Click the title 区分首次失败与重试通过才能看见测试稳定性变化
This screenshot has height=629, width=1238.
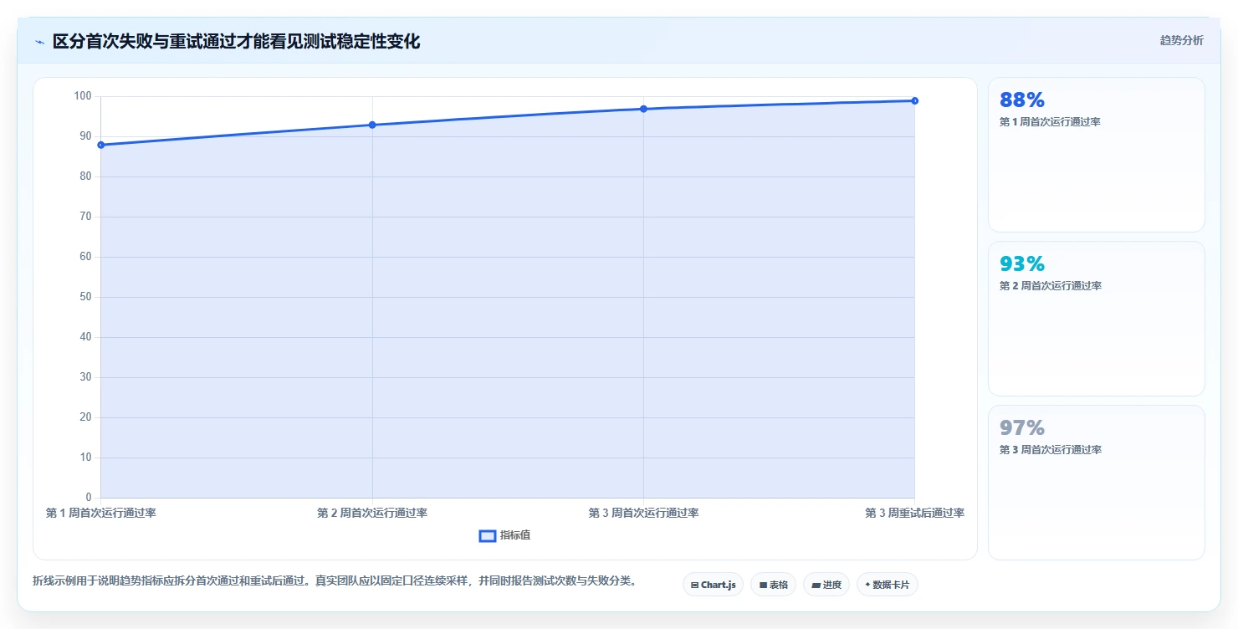pyautogui.click(x=237, y=42)
